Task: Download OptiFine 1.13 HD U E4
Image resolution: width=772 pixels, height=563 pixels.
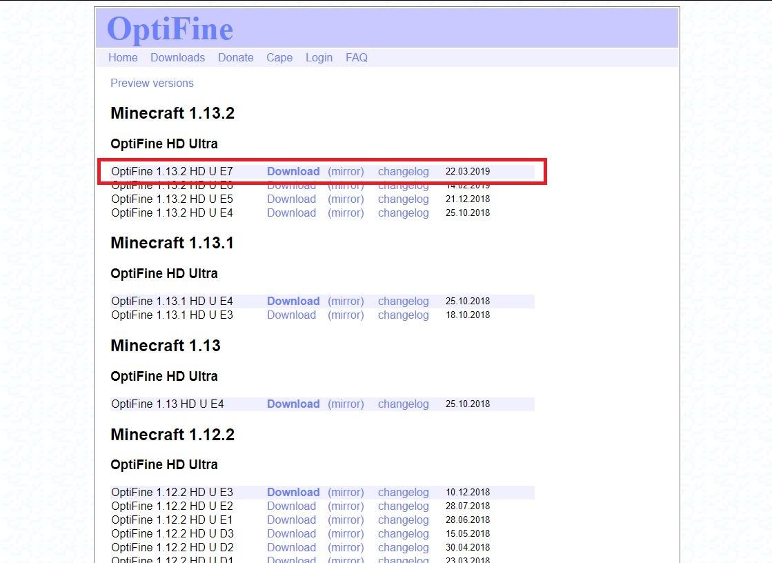Action: (x=293, y=404)
